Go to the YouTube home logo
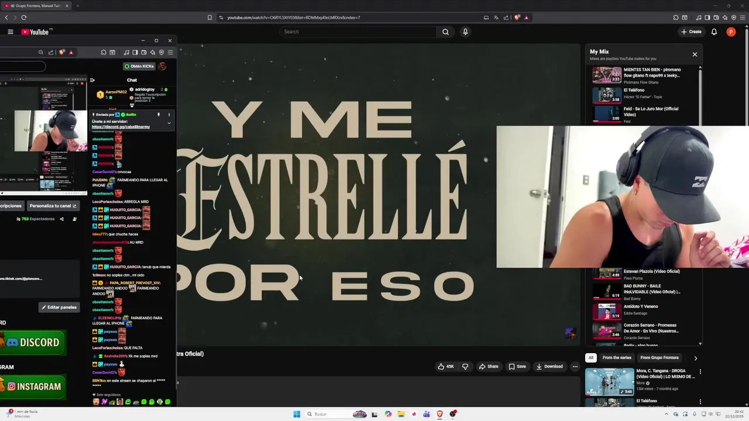 click(35, 32)
